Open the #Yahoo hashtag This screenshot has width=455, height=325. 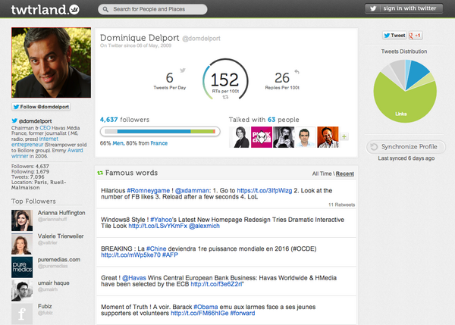[x=162, y=220]
